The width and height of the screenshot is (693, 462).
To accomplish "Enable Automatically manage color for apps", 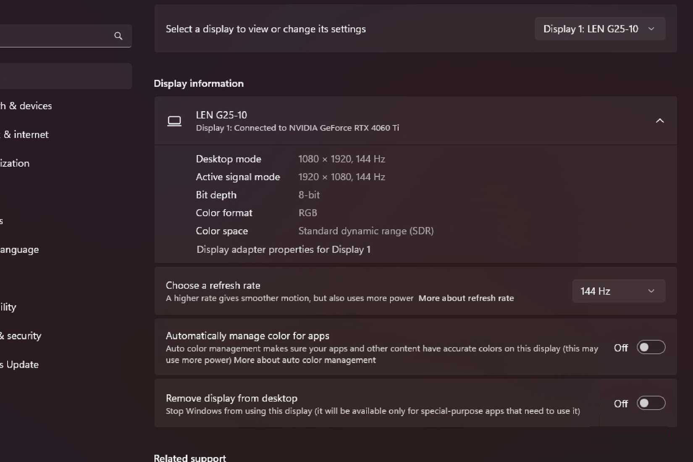I will pos(651,347).
